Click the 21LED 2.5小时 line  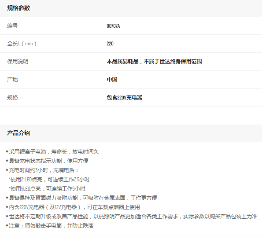[49, 180]
